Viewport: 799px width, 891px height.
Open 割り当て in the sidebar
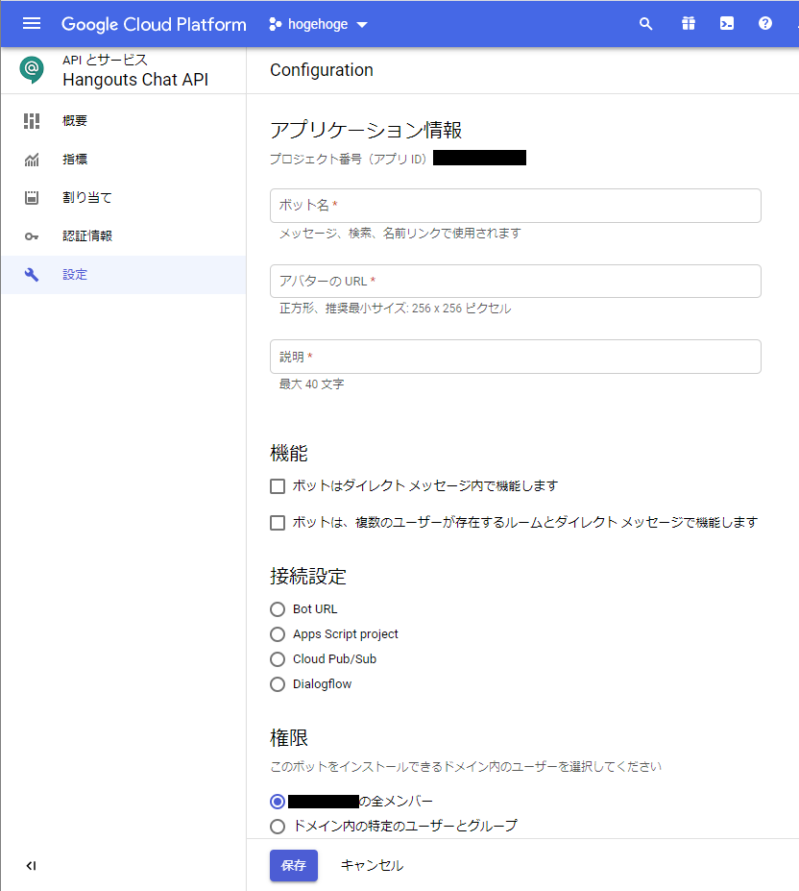tap(123, 197)
